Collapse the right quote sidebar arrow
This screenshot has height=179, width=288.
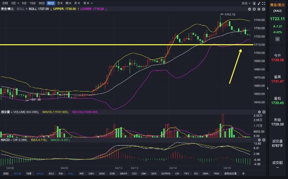tap(268, 88)
